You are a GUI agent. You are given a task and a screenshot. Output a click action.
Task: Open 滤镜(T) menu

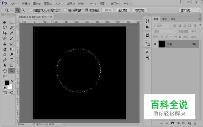82,3
